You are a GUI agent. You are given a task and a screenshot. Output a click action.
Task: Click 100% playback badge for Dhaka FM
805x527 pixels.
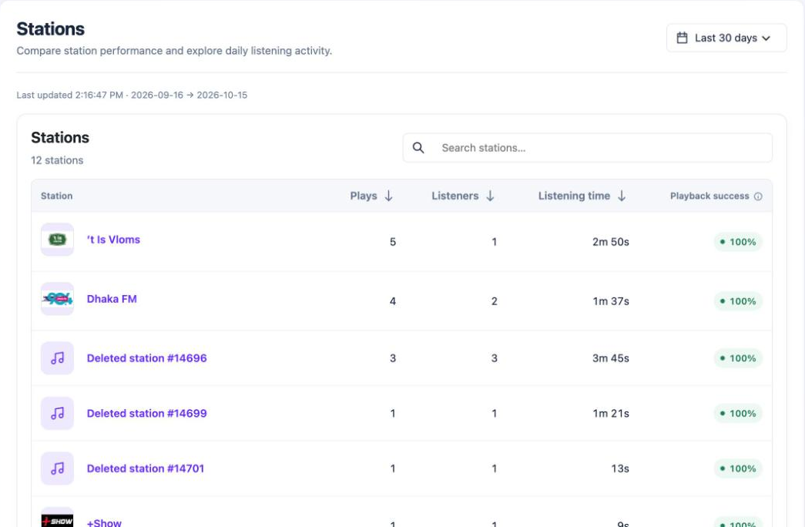click(x=738, y=301)
